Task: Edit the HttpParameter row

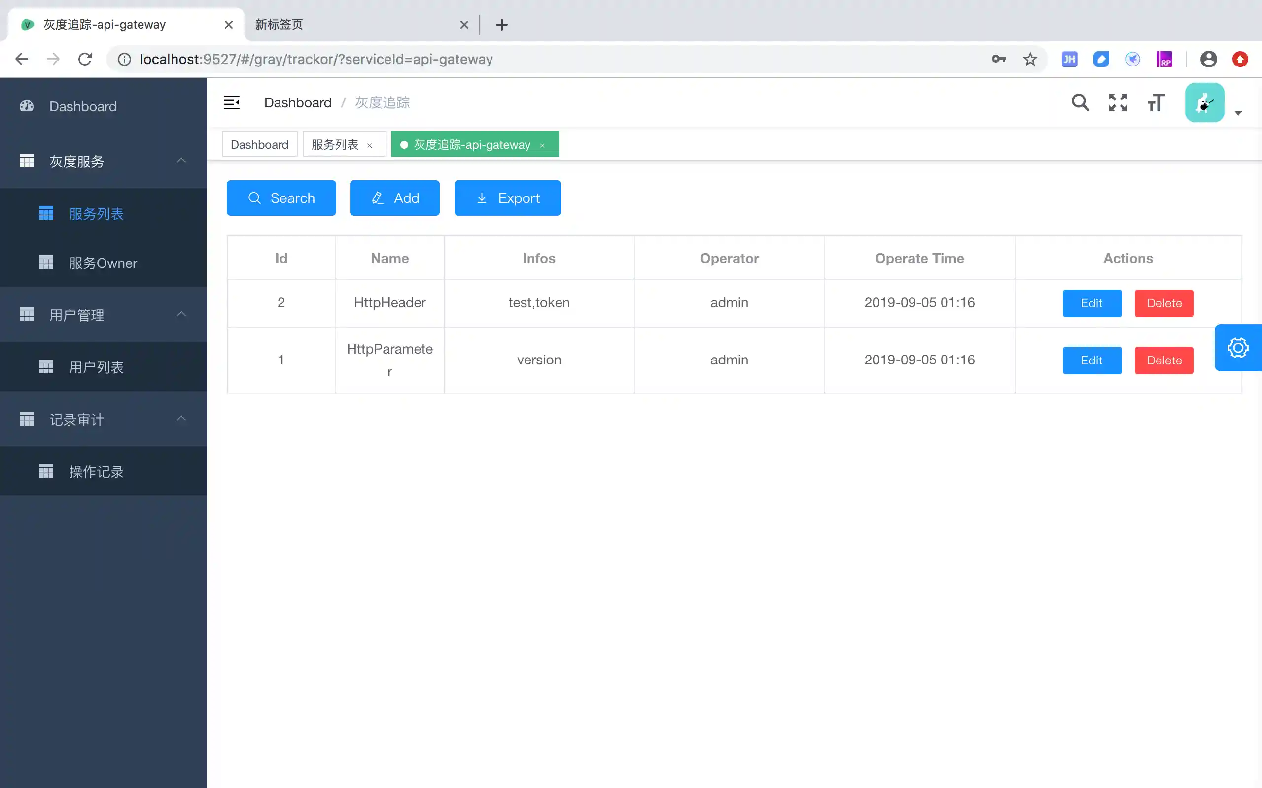Action: tap(1091, 360)
